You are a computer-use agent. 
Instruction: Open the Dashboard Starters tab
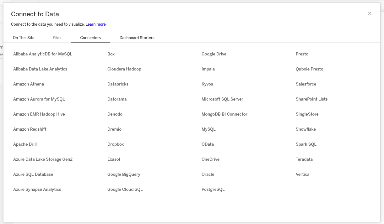click(x=137, y=38)
